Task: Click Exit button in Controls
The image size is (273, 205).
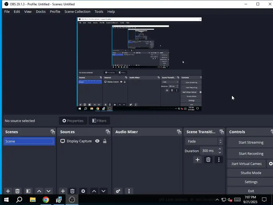Action: pyautogui.click(x=251, y=191)
